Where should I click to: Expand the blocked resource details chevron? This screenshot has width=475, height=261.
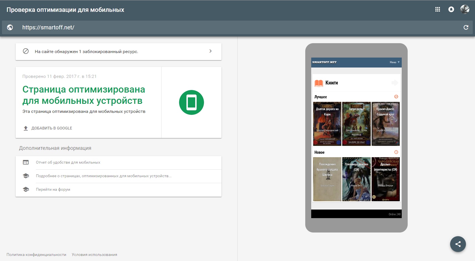point(210,51)
